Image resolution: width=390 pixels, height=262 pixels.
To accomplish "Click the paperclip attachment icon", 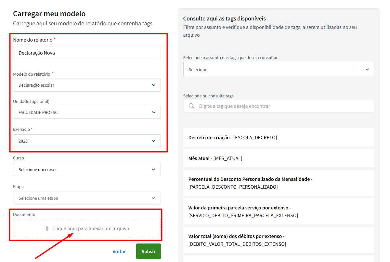I will pos(47,229).
